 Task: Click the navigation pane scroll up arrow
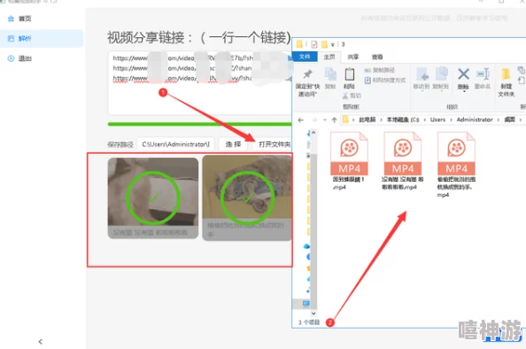(313, 133)
